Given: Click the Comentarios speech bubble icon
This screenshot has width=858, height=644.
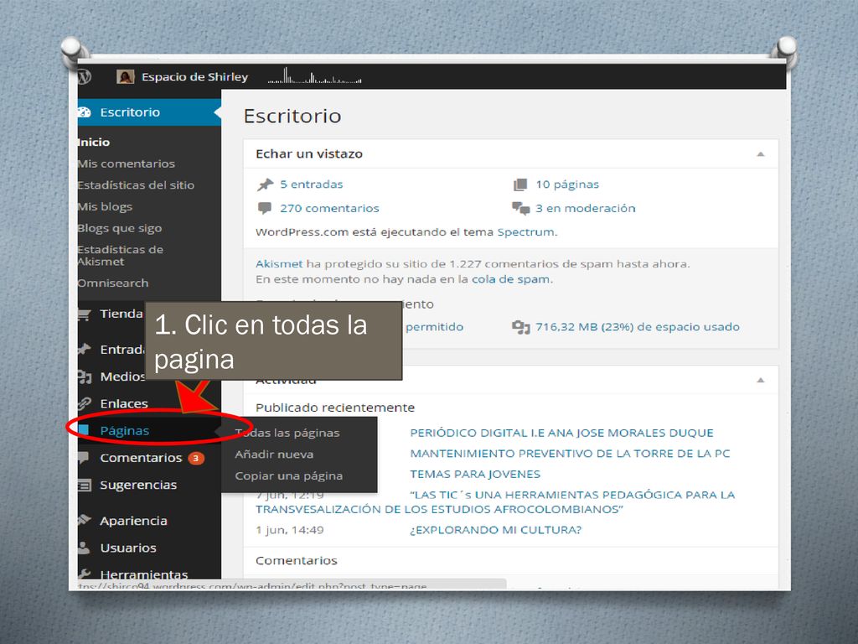Looking at the screenshot, I should coord(84,458).
